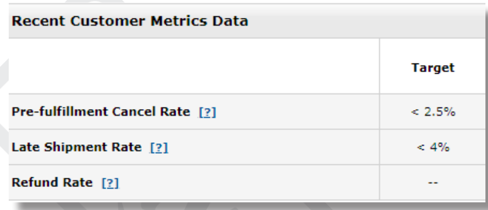Open the Refund Rate help [?] link
Image resolution: width=488 pixels, height=210 pixels.
click(x=110, y=183)
